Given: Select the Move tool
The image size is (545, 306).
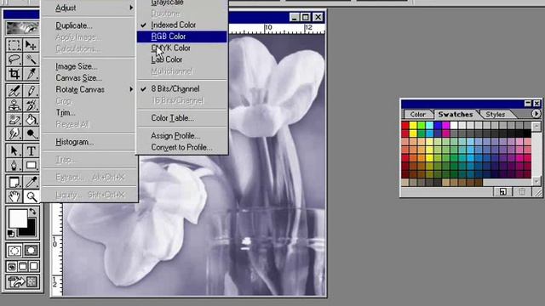Looking at the screenshot, I should click(x=31, y=45).
